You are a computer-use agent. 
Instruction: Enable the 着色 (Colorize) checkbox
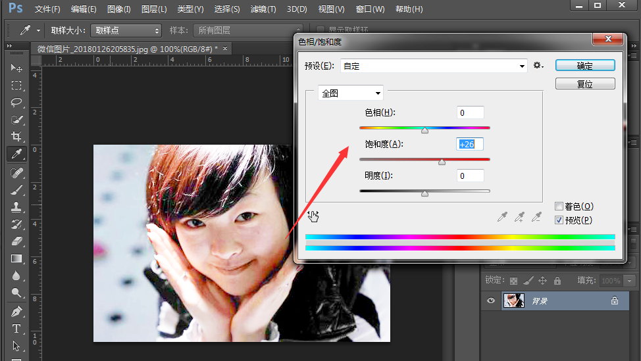(559, 206)
